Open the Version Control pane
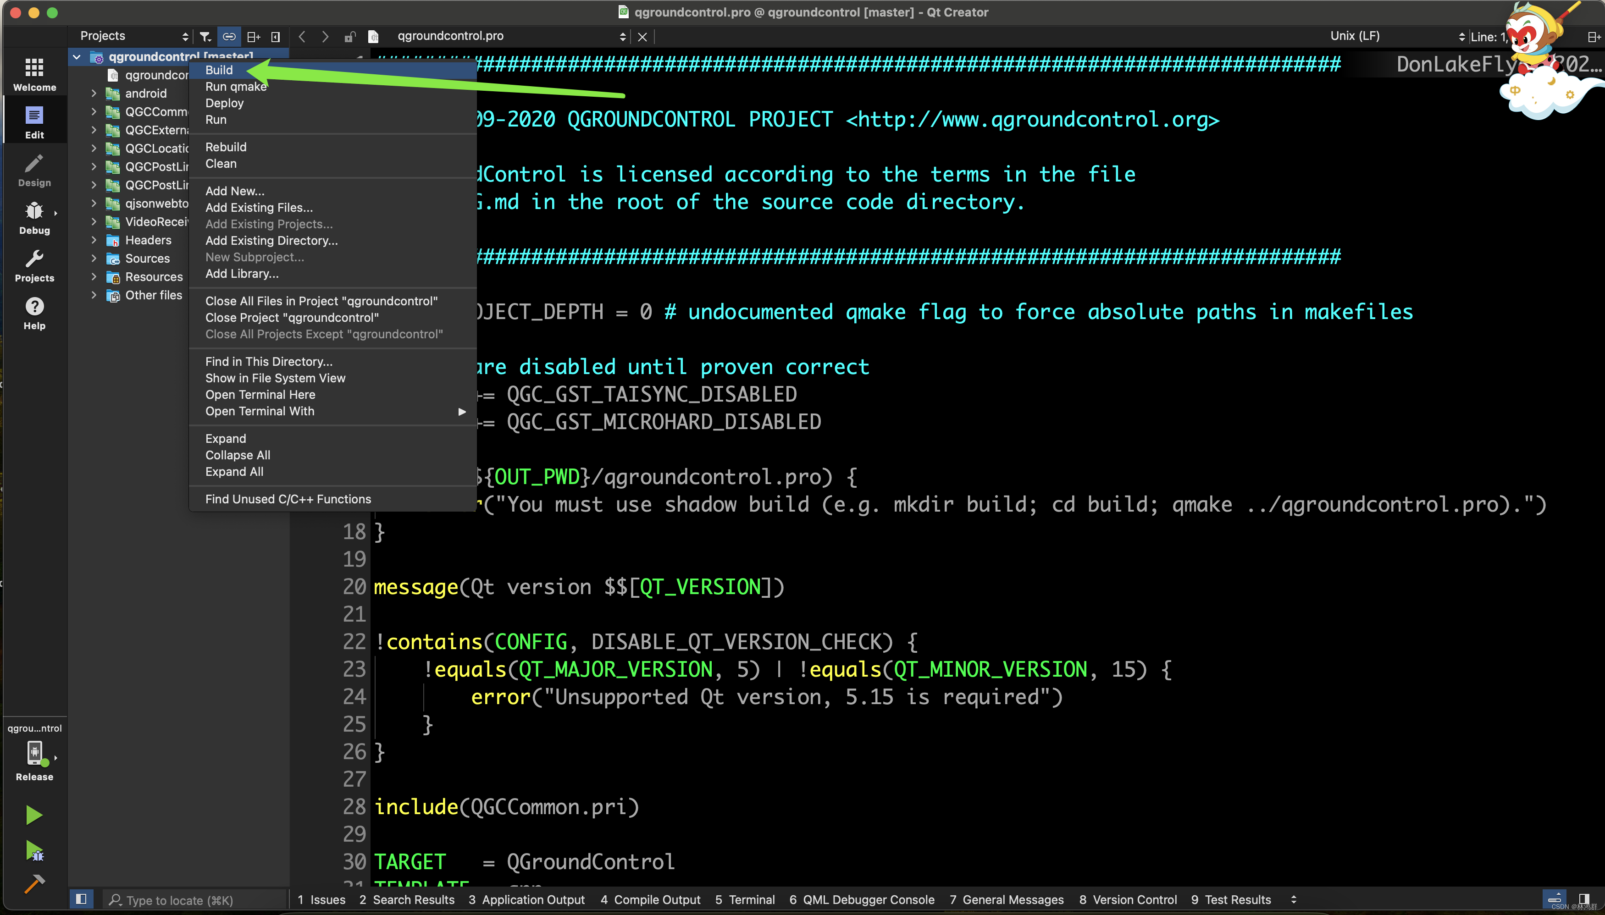 1128,899
